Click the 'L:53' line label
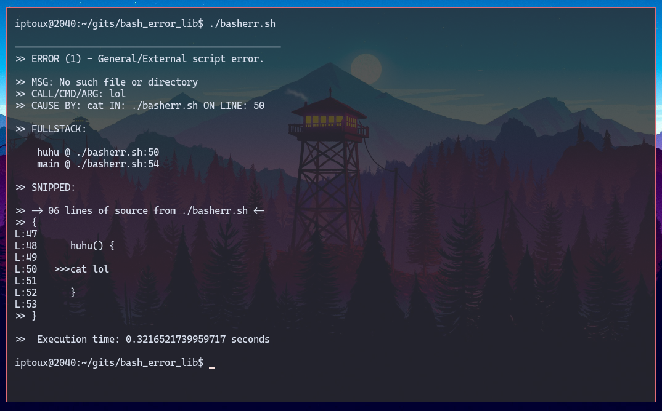Image resolution: width=662 pixels, height=411 pixels. [26, 305]
